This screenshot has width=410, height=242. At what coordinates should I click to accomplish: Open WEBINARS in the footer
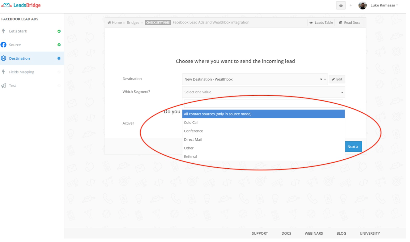314,233
